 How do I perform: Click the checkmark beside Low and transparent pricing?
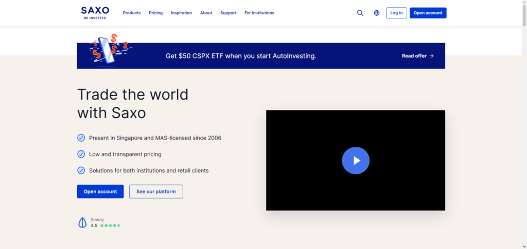pos(81,154)
